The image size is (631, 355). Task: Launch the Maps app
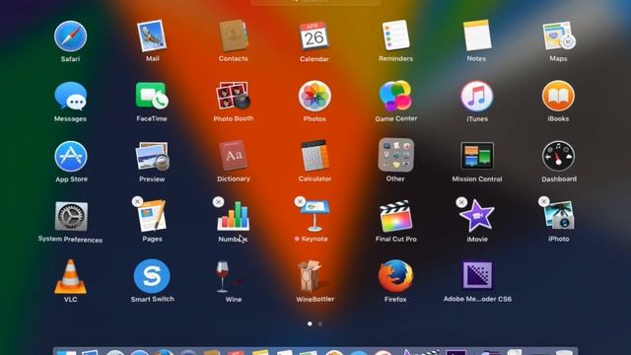click(559, 36)
